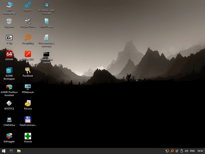205x154 pixels.
Task: Click the Offline SFC icon
Action: pyautogui.click(x=28, y=54)
